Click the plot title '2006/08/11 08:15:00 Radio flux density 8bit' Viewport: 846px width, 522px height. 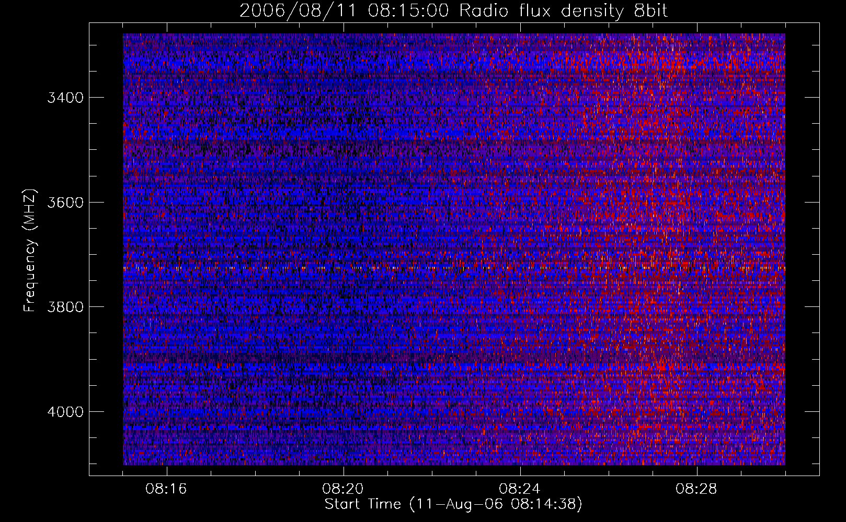[453, 10]
